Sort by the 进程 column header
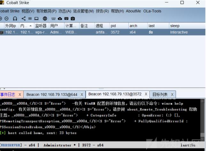This screenshot has width=206, height=151. [x=102, y=26]
